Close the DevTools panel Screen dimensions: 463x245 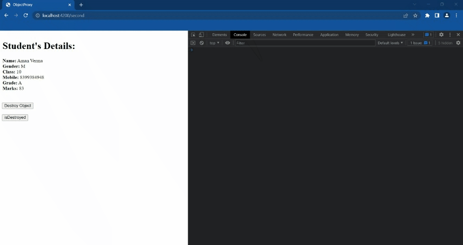tap(458, 35)
